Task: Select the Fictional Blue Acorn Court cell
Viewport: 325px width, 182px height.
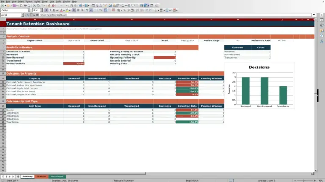Action: 35,91
